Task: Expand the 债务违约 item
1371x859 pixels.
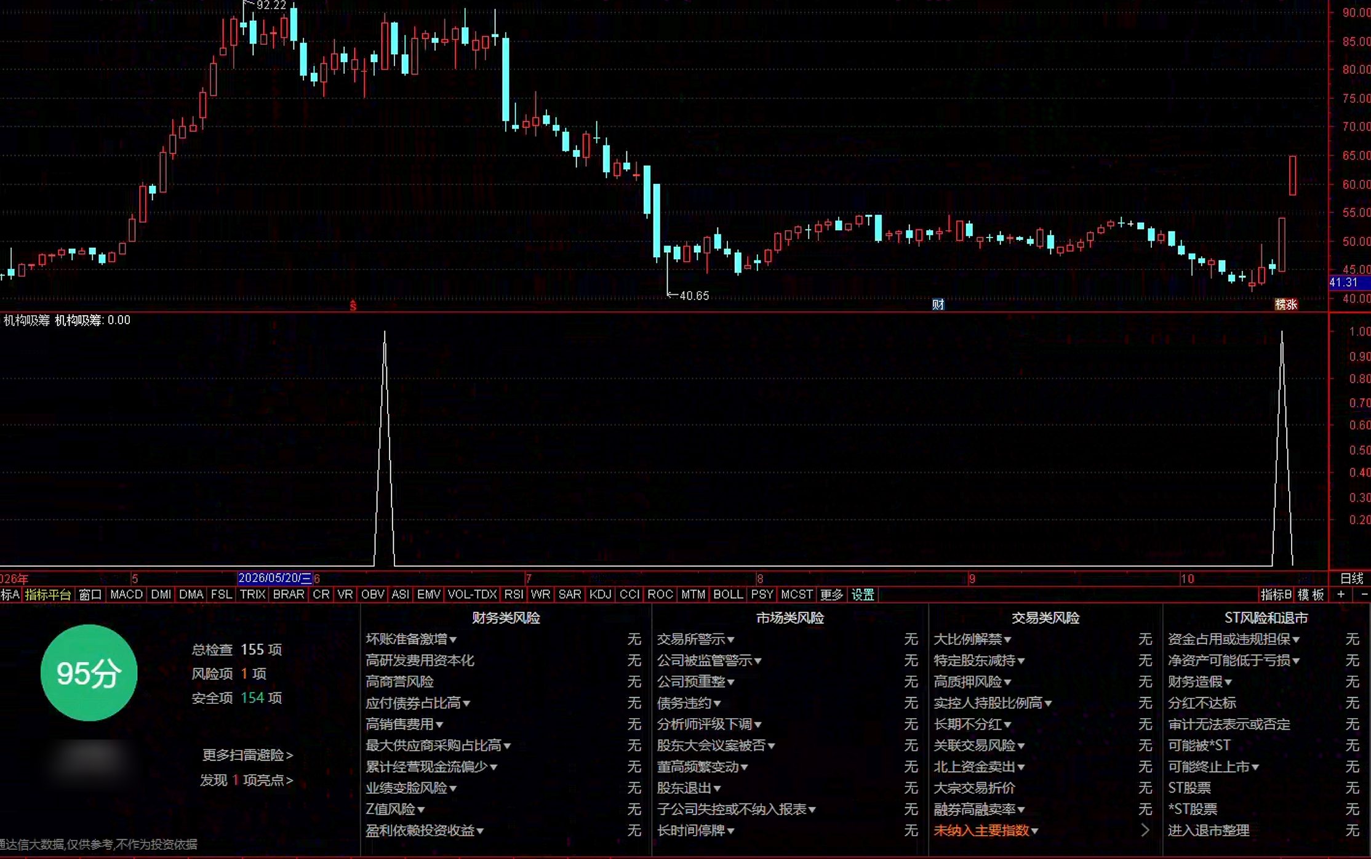Action: 689,703
